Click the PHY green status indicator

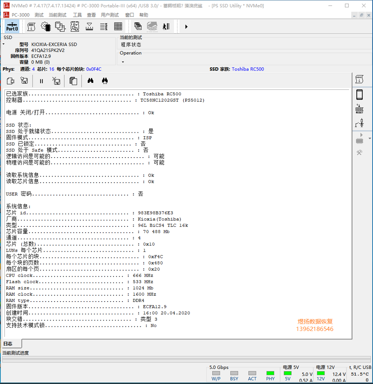click(x=270, y=373)
